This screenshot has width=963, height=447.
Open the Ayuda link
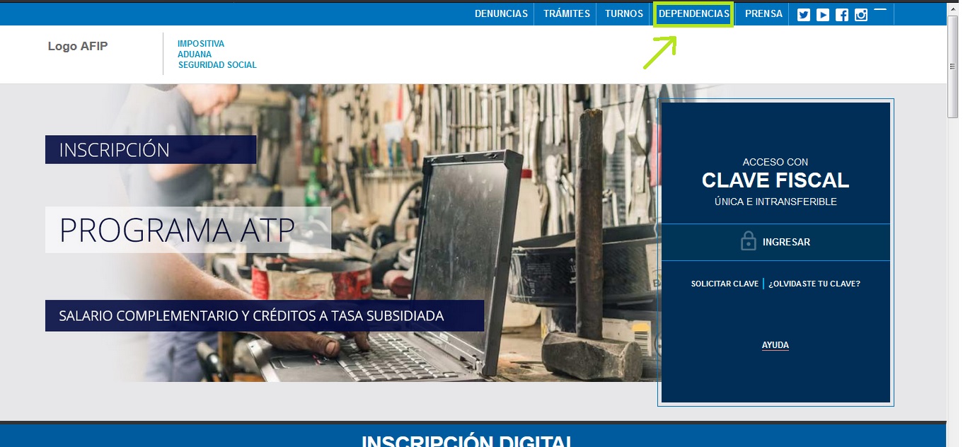(775, 345)
